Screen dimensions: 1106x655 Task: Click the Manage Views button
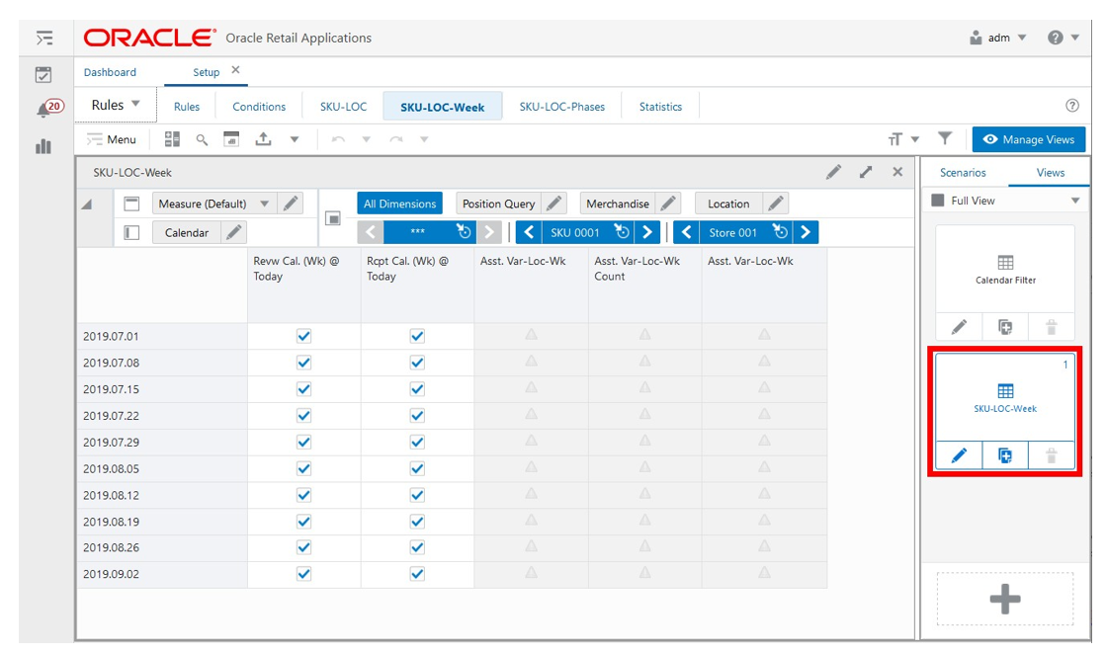pos(1028,139)
